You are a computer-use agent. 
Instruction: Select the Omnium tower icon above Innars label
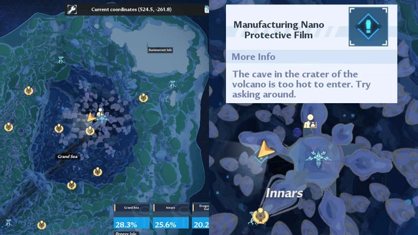319,157
